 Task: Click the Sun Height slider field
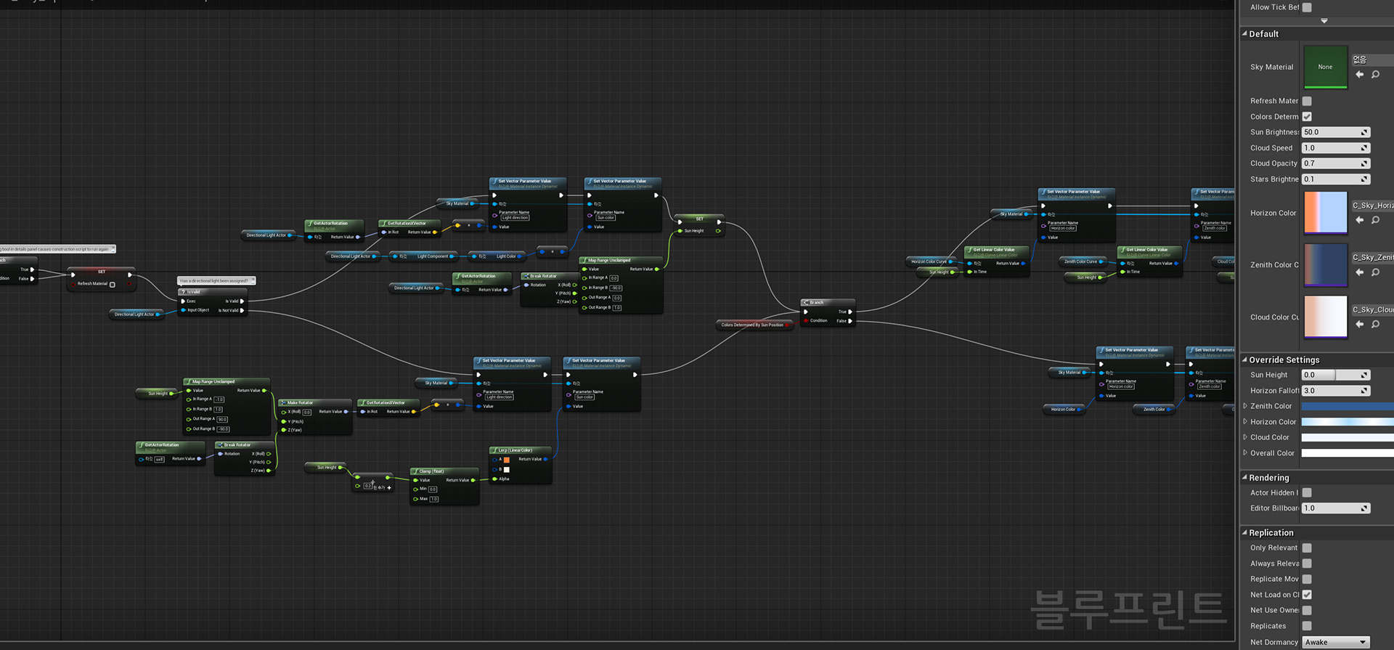(1336, 375)
